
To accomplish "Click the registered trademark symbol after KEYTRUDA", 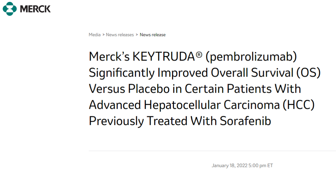I will click(x=198, y=56).
